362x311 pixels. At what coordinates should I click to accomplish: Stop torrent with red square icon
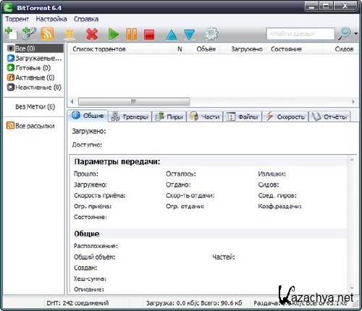click(149, 34)
